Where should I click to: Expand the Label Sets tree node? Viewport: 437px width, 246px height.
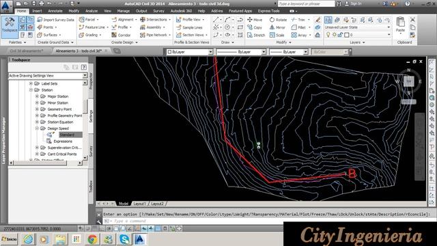[31, 83]
